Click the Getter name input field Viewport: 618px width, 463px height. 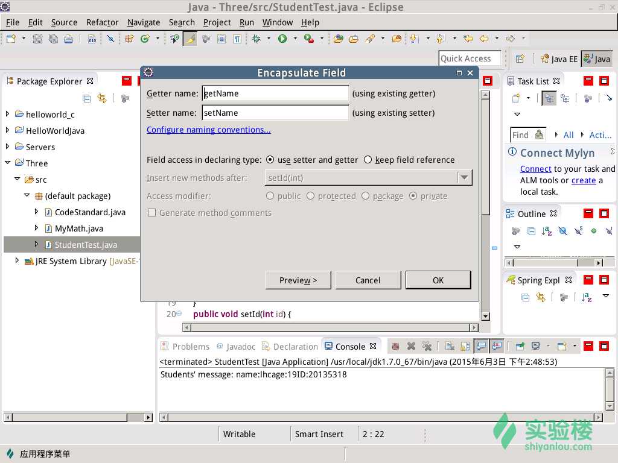275,93
